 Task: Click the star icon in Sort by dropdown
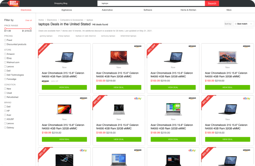236,24
